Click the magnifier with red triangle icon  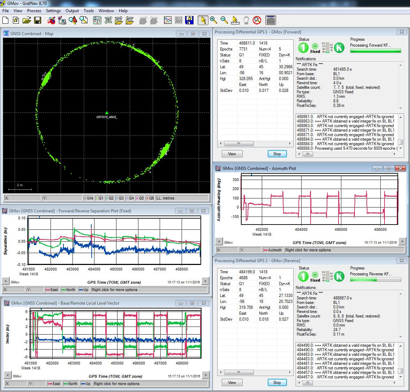[73, 20]
